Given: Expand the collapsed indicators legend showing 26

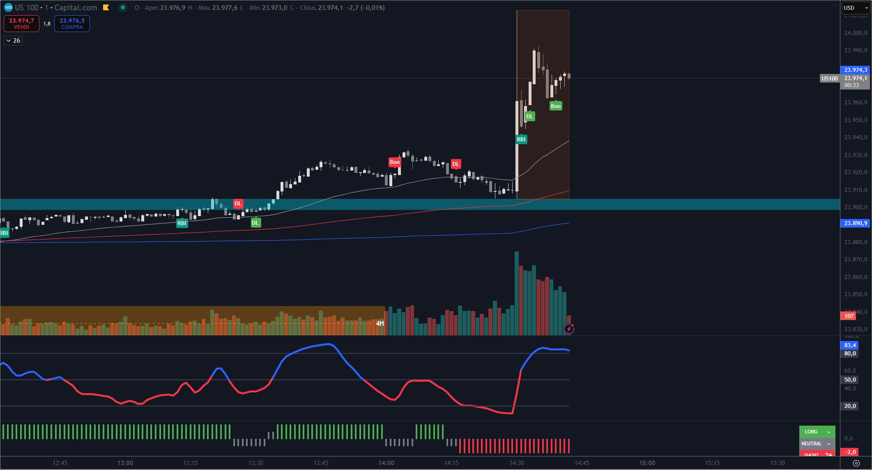Looking at the screenshot, I should coord(13,41).
